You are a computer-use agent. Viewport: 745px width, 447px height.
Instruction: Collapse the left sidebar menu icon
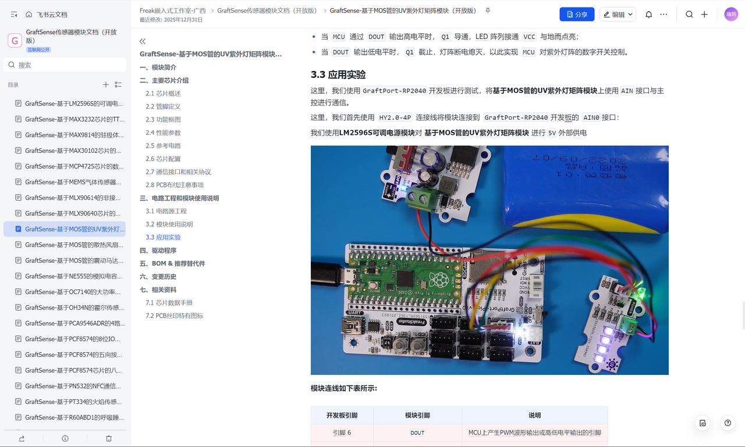(14, 15)
